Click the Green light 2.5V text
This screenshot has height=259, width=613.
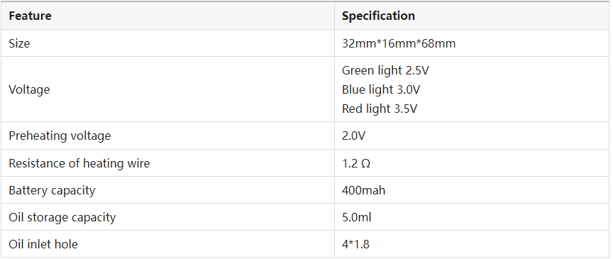tap(385, 70)
